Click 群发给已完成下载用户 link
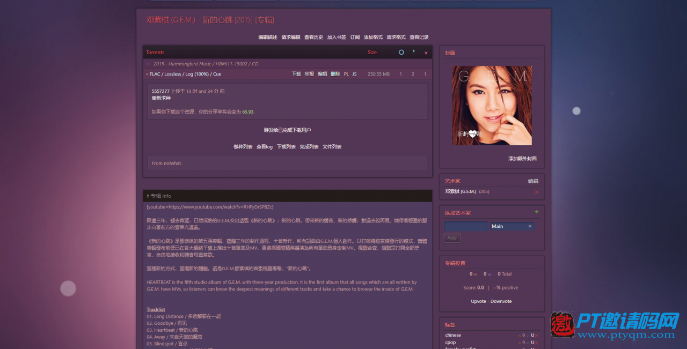 [288, 130]
